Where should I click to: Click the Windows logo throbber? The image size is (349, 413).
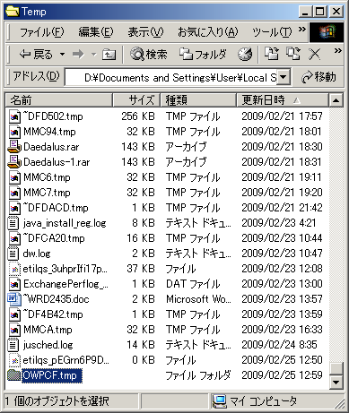pos(327,31)
